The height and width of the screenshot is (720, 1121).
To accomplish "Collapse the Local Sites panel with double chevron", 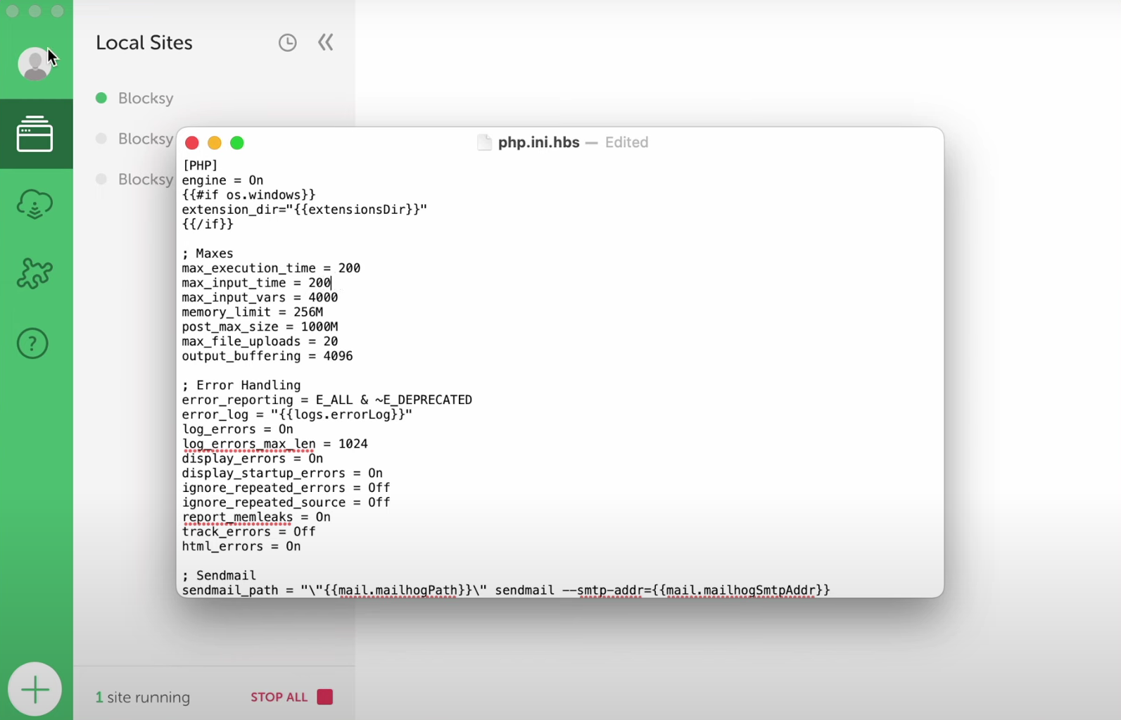I will (325, 42).
